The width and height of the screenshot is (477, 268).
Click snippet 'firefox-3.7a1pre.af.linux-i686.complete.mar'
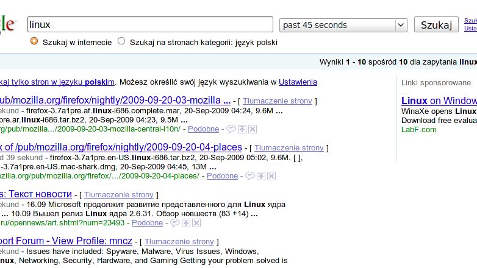[104, 111]
